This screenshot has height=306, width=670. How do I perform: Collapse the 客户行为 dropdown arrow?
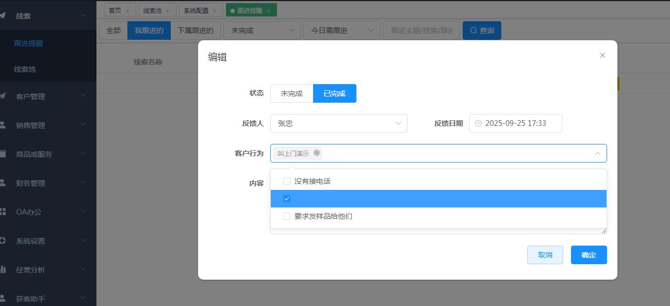click(597, 153)
